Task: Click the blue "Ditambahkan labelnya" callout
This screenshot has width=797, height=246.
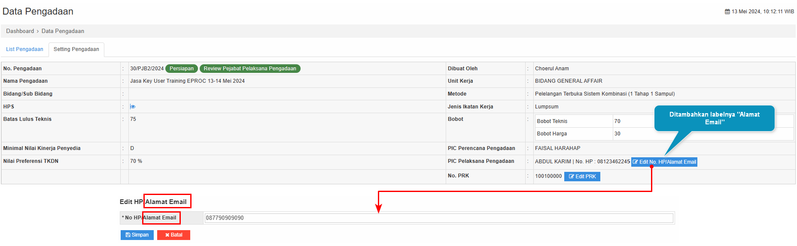Action: (714, 118)
